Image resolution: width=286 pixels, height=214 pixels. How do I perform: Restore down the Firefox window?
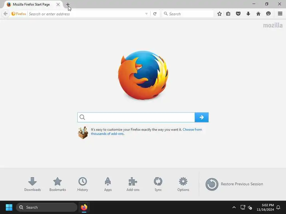click(267, 4)
